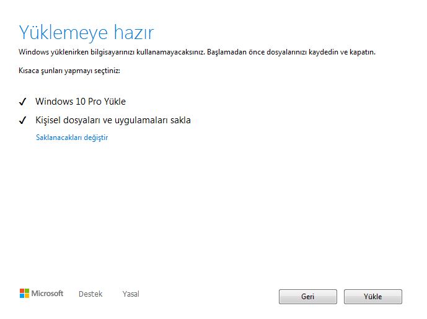This screenshot has width=427, height=319.
Task: Click the sentence beginning Windows yüklenirken bilgisayarınızı
Action: 197,52
